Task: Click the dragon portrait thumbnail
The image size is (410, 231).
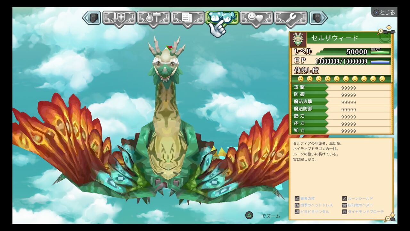Action: (x=298, y=39)
